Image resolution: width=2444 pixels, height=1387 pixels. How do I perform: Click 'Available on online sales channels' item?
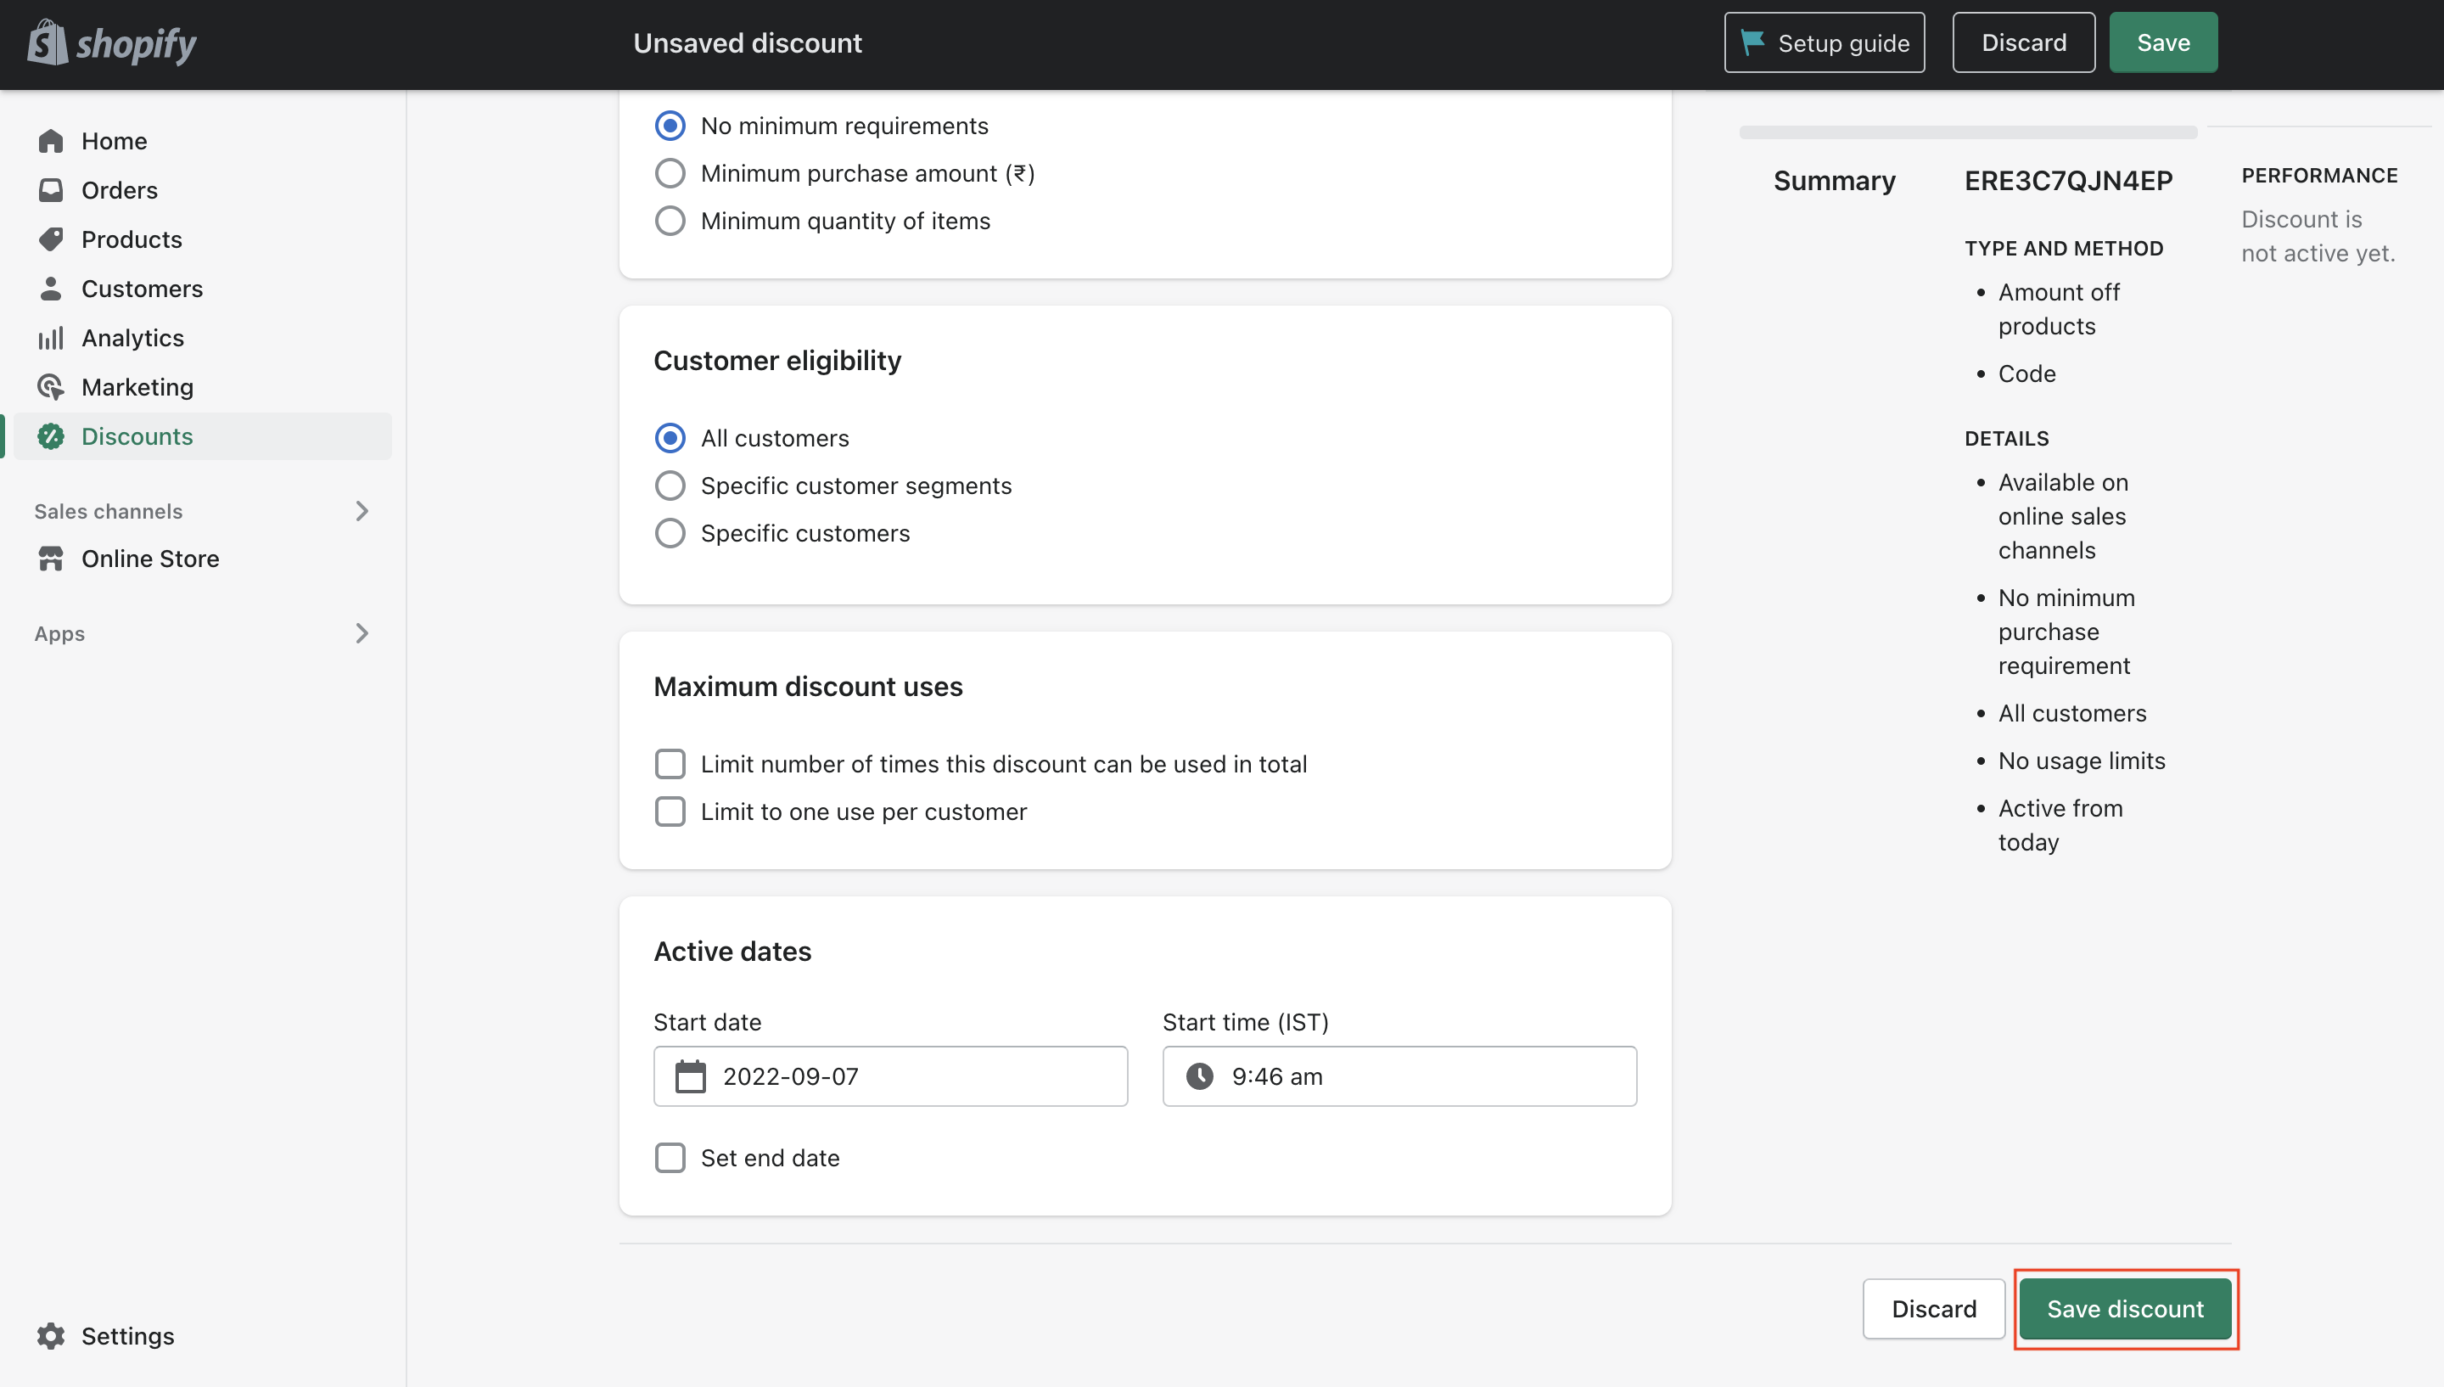2062,516
